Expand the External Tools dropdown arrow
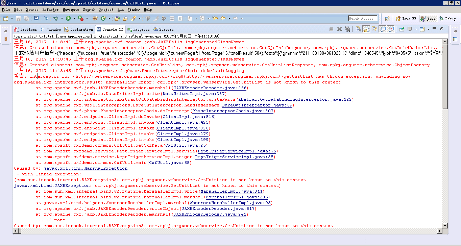This screenshot has width=461, height=246. click(x=86, y=19)
